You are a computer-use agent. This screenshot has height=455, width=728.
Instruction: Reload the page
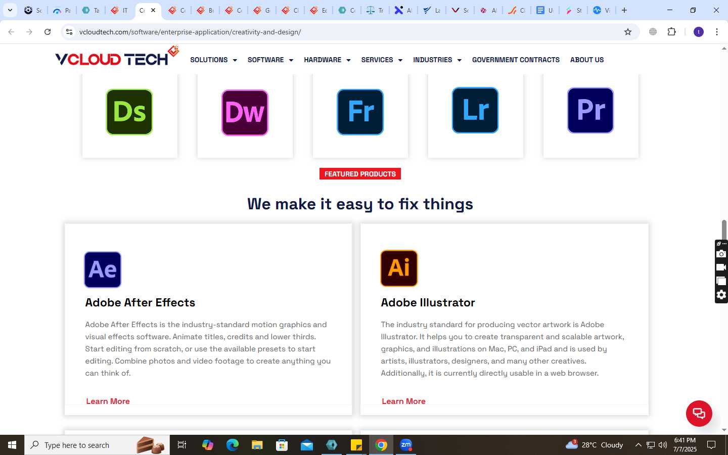pos(48,32)
